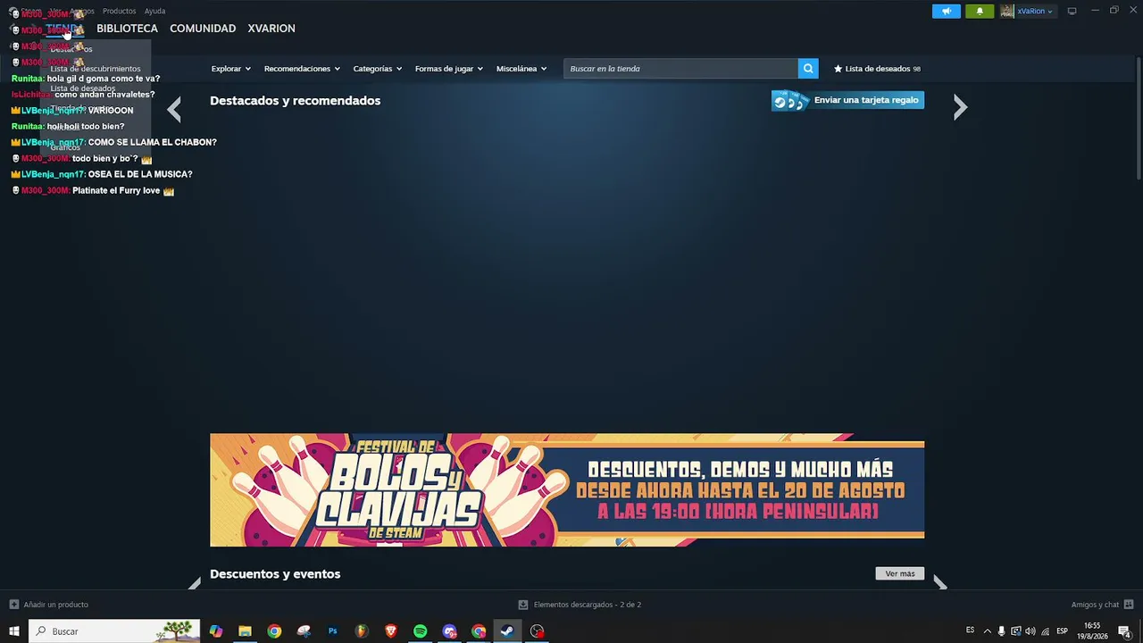Launch Photoshop from the taskbar

click(332, 631)
